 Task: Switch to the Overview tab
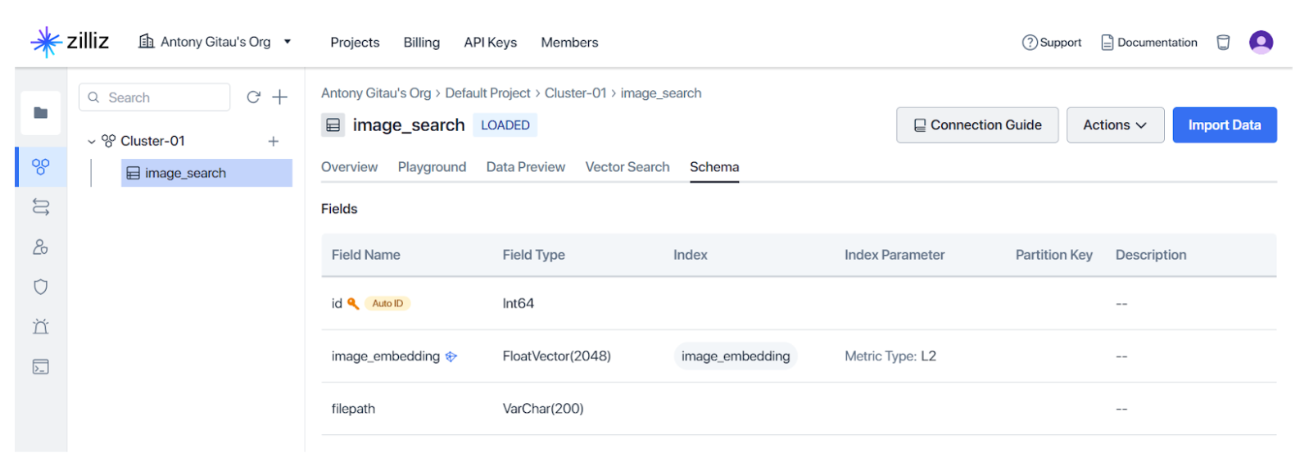click(x=349, y=167)
